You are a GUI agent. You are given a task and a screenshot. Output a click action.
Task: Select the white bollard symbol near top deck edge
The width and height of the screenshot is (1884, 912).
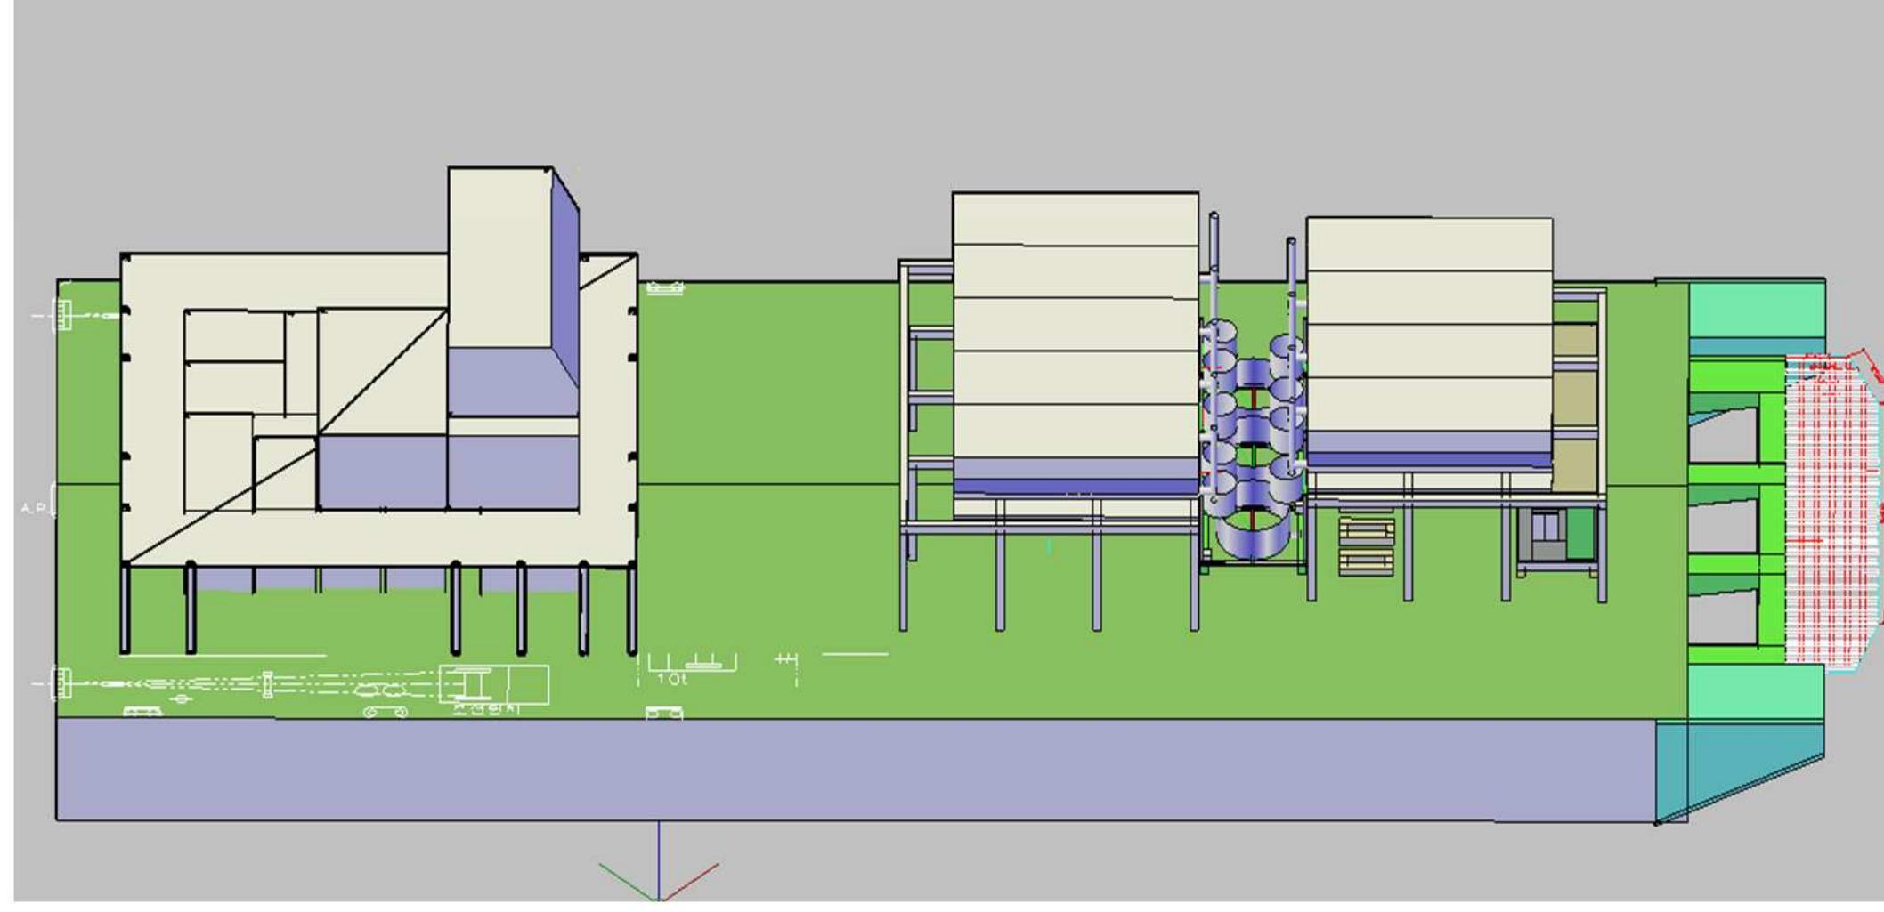[x=665, y=288]
